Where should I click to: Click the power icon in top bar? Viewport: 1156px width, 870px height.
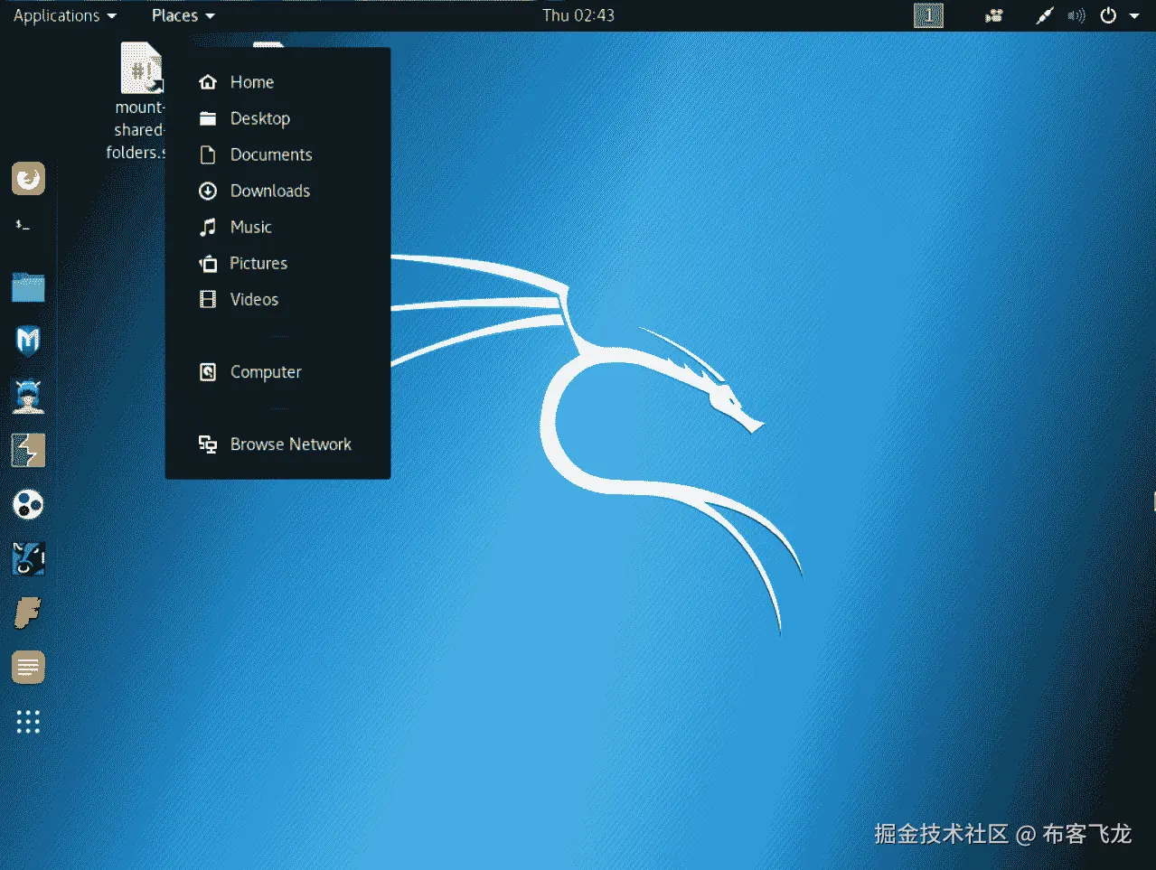click(x=1108, y=15)
